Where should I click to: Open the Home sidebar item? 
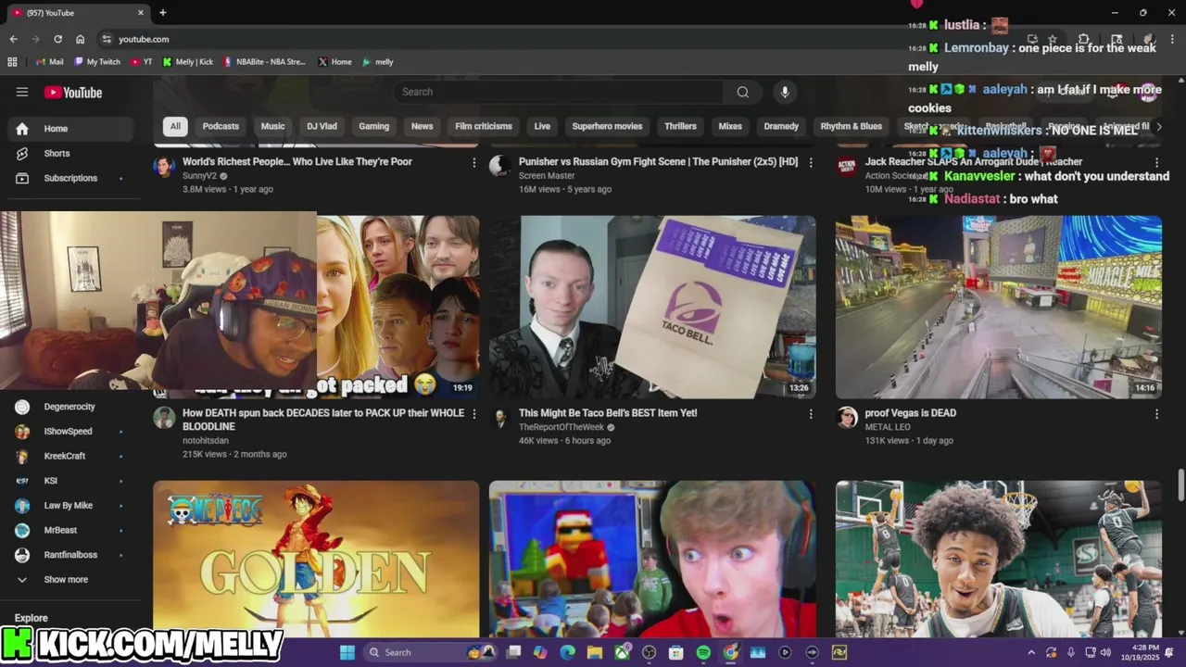coord(69,129)
